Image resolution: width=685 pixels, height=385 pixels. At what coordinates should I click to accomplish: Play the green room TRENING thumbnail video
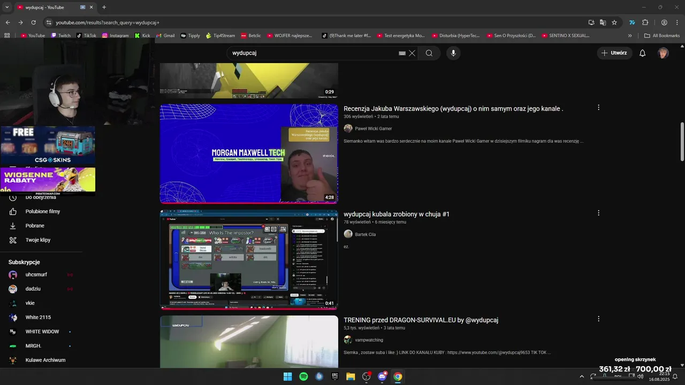pos(249,341)
